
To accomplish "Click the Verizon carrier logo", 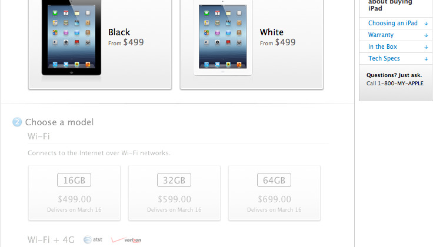I will (x=126, y=240).
